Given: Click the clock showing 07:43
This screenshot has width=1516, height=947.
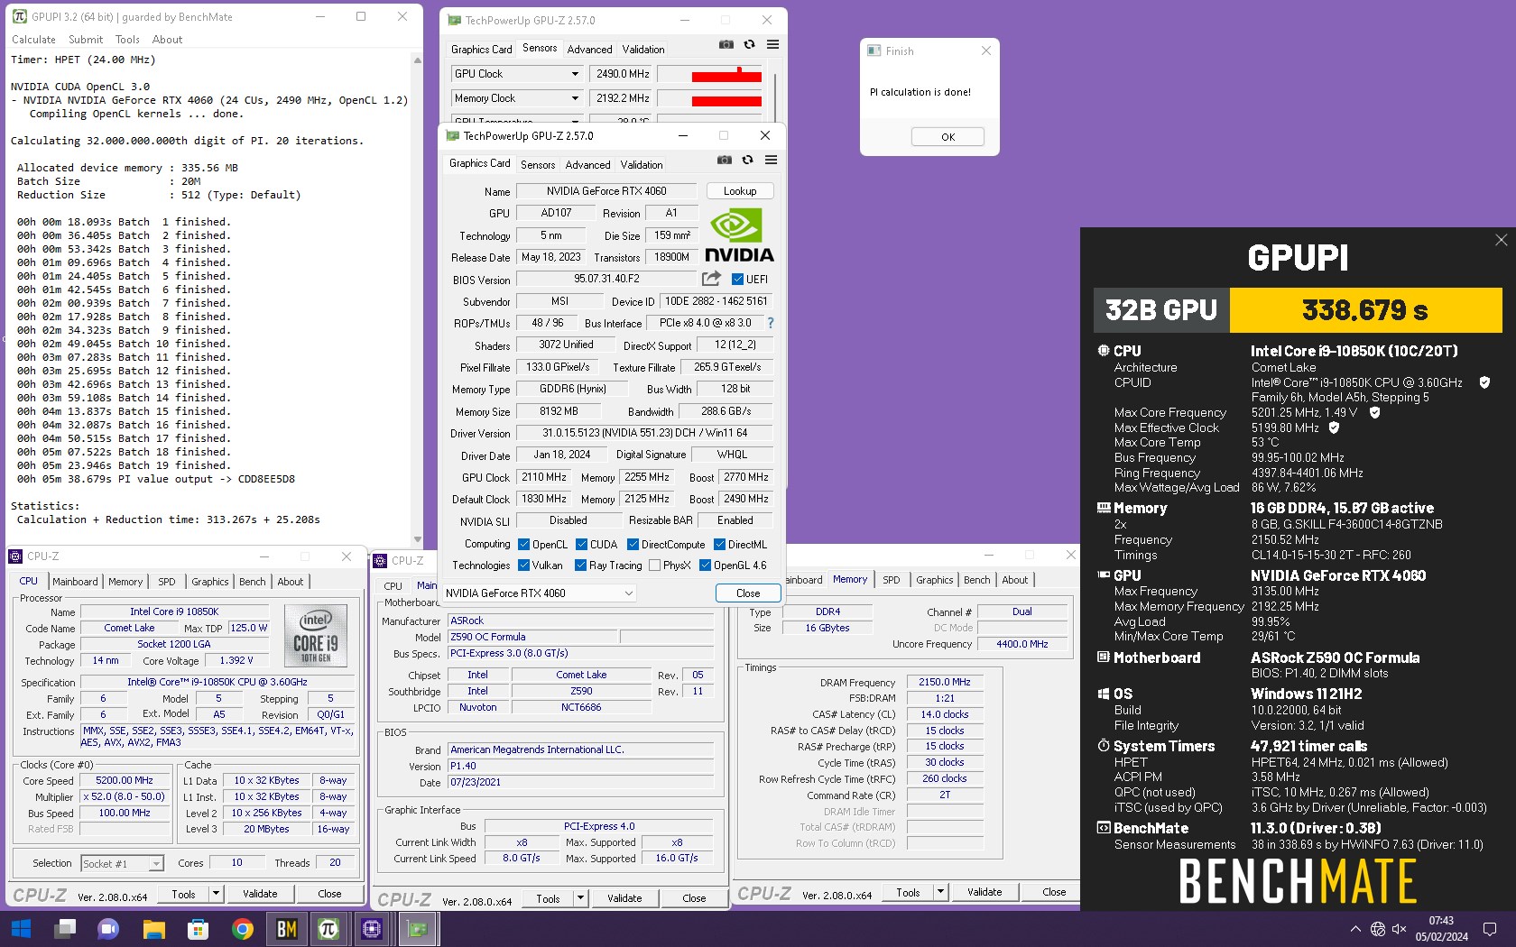Looking at the screenshot, I should [x=1441, y=921].
